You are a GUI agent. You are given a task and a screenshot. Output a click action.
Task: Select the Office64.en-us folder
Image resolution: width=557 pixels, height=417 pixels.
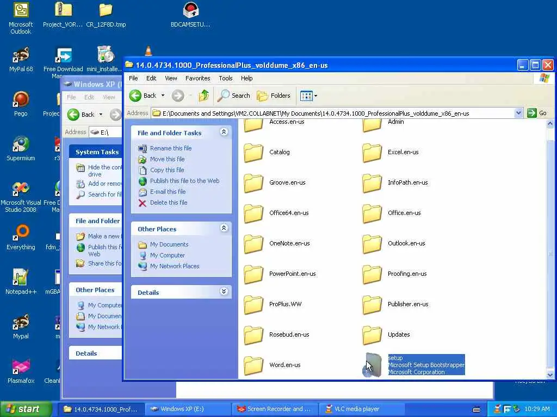pos(276,213)
